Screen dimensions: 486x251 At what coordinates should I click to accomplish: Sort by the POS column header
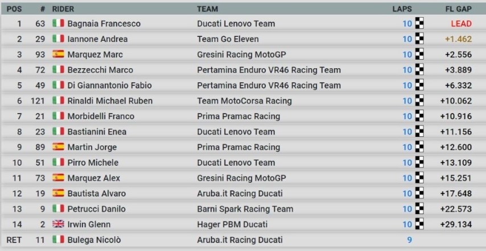14,9
